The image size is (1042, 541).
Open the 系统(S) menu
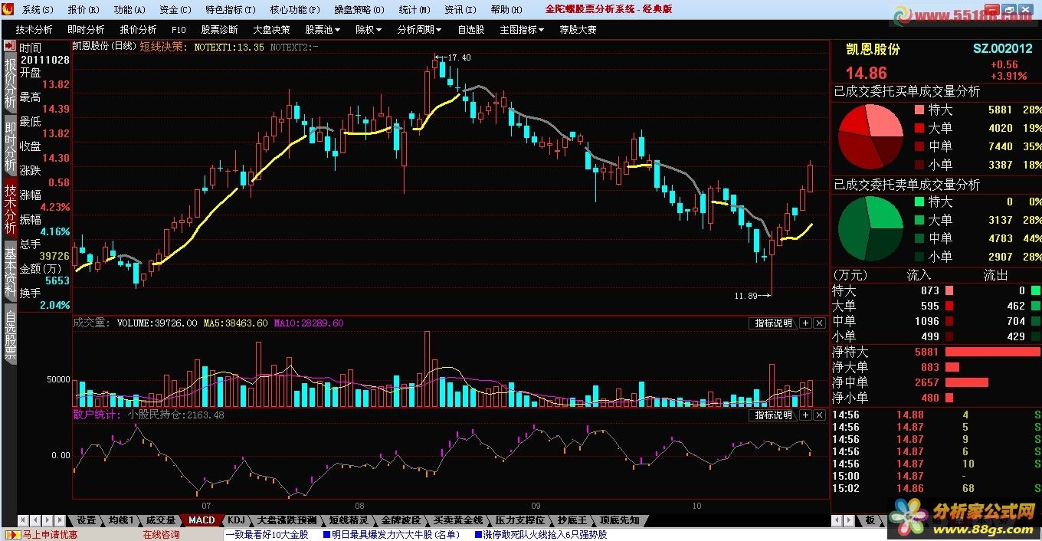pos(38,10)
